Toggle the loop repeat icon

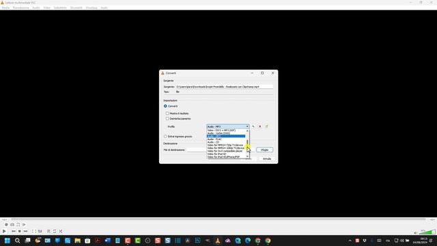pos(55,231)
